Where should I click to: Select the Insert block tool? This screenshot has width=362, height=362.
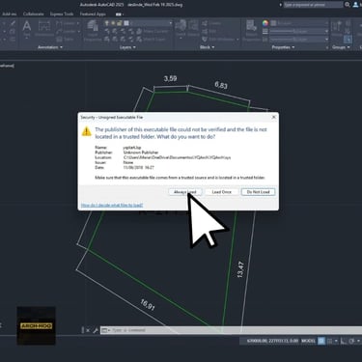click(x=181, y=28)
